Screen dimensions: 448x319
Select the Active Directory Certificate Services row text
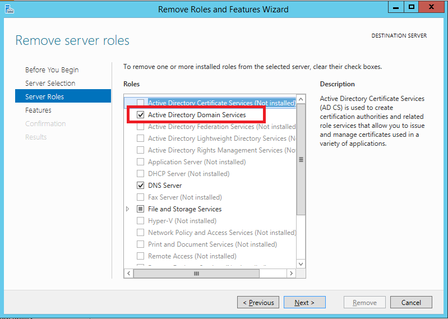pos(221,103)
